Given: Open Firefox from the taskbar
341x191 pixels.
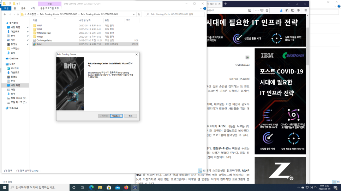Looking at the screenshot, I should pyautogui.click(x=126, y=187).
